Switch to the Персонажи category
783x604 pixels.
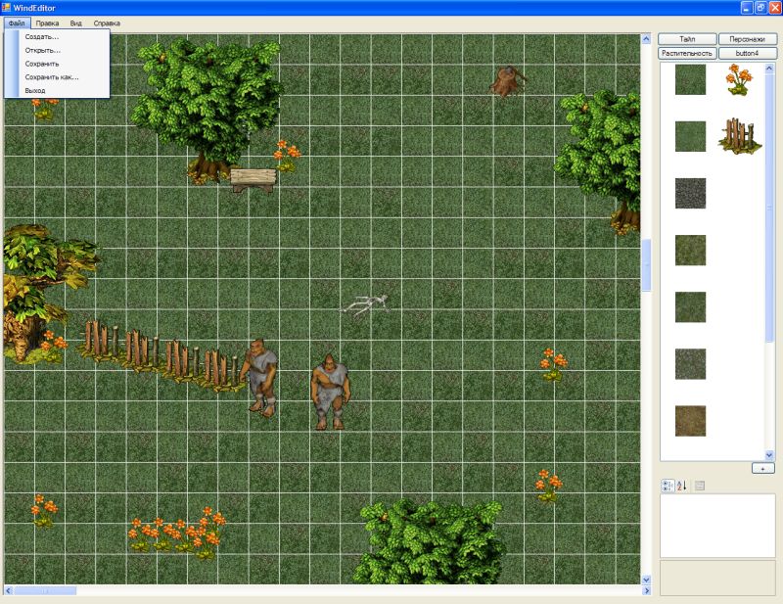click(x=747, y=39)
